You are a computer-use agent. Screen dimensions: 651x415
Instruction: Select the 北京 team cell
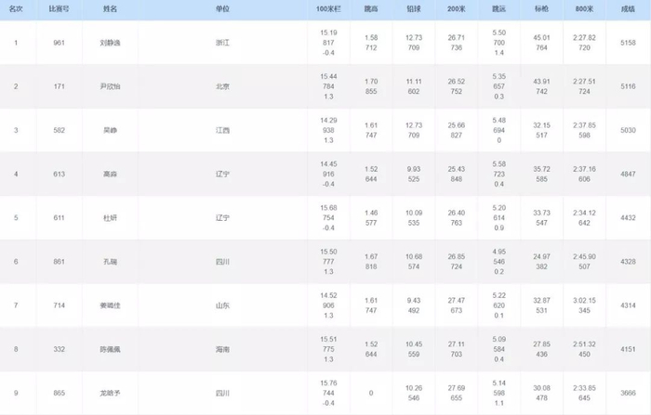pyautogui.click(x=221, y=86)
